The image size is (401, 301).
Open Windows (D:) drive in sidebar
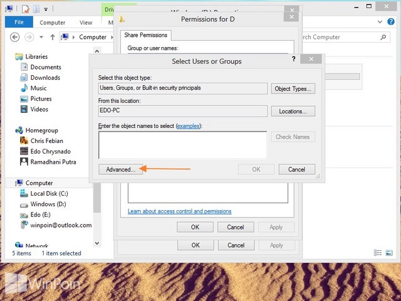pyautogui.click(x=48, y=204)
